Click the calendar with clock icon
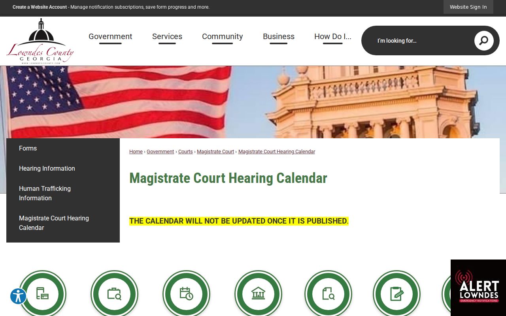506x316 pixels. pyautogui.click(x=186, y=294)
